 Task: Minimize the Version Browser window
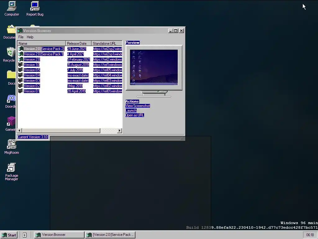pos(171,31)
